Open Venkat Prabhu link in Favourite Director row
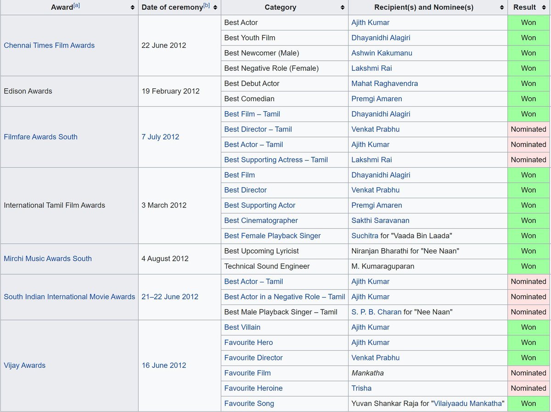The width and height of the screenshot is (551, 412). (376, 357)
